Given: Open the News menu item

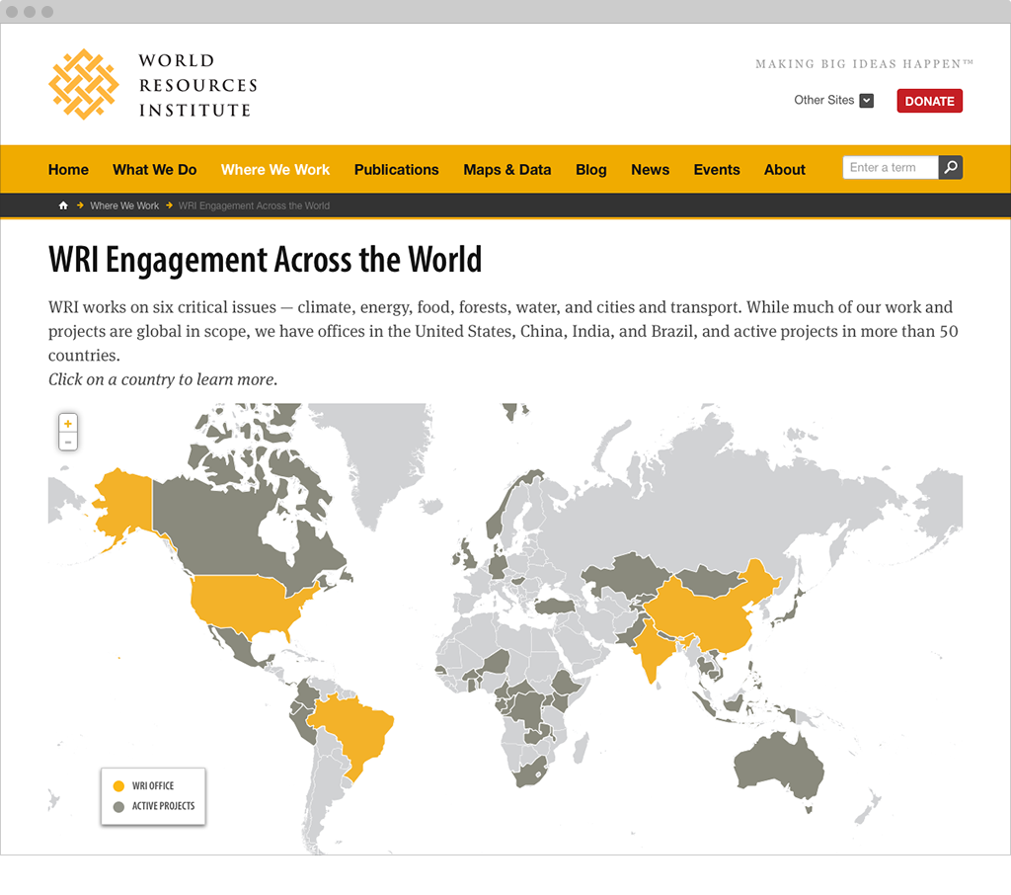Looking at the screenshot, I should tap(650, 170).
